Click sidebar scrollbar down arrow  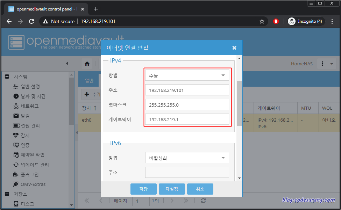click(71, 205)
